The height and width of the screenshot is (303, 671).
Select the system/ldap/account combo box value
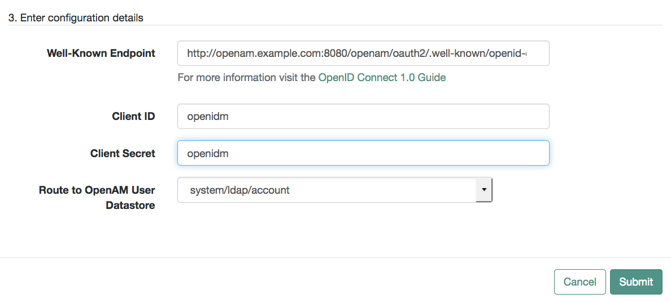239,190
